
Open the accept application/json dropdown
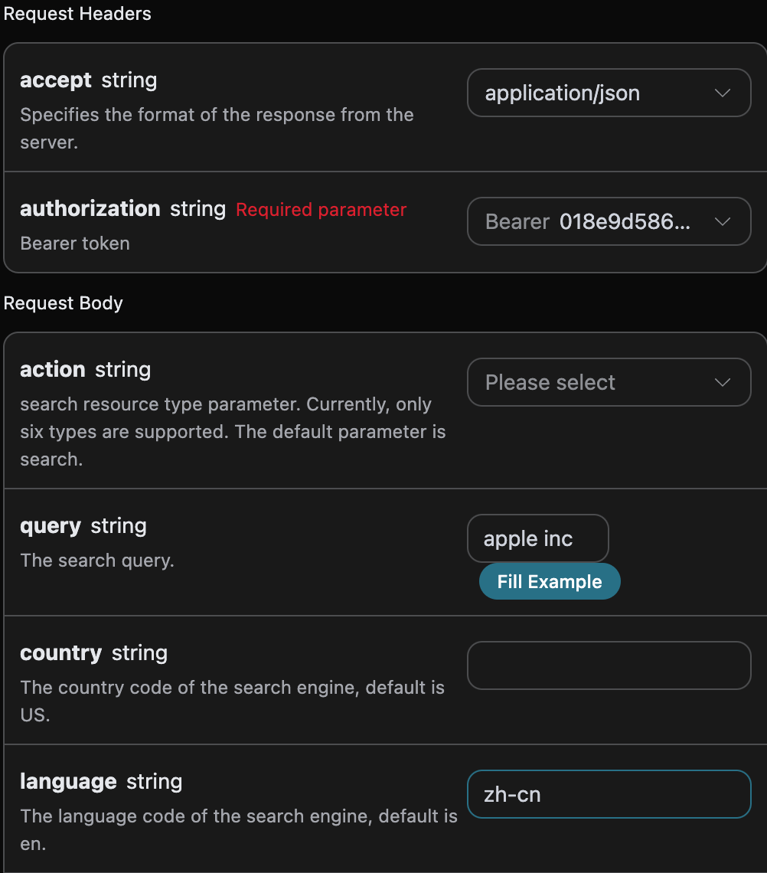(609, 93)
